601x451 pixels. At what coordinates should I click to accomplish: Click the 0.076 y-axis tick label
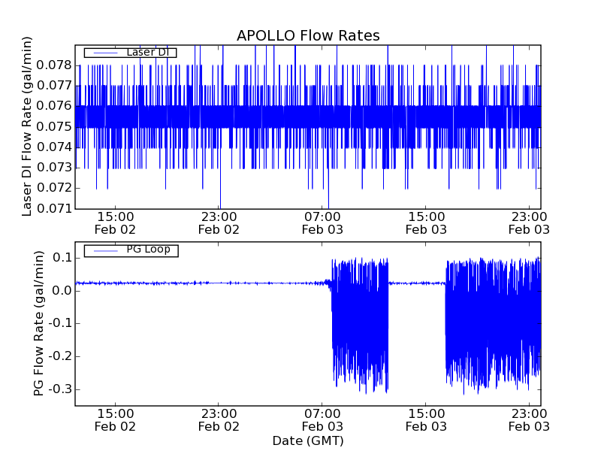(54, 105)
